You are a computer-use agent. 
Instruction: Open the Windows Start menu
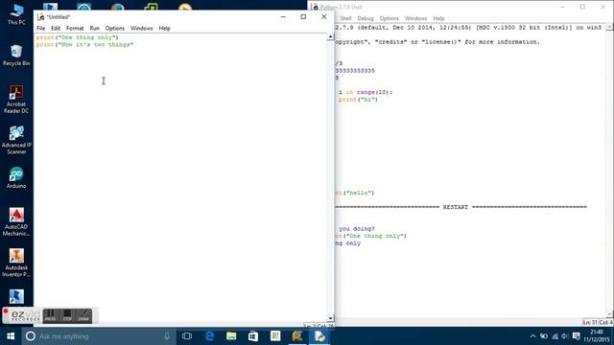[x=11, y=336]
